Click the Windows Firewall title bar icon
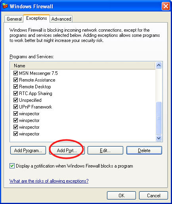Image resolution: width=172 pixels, height=204 pixels. click(5, 6)
